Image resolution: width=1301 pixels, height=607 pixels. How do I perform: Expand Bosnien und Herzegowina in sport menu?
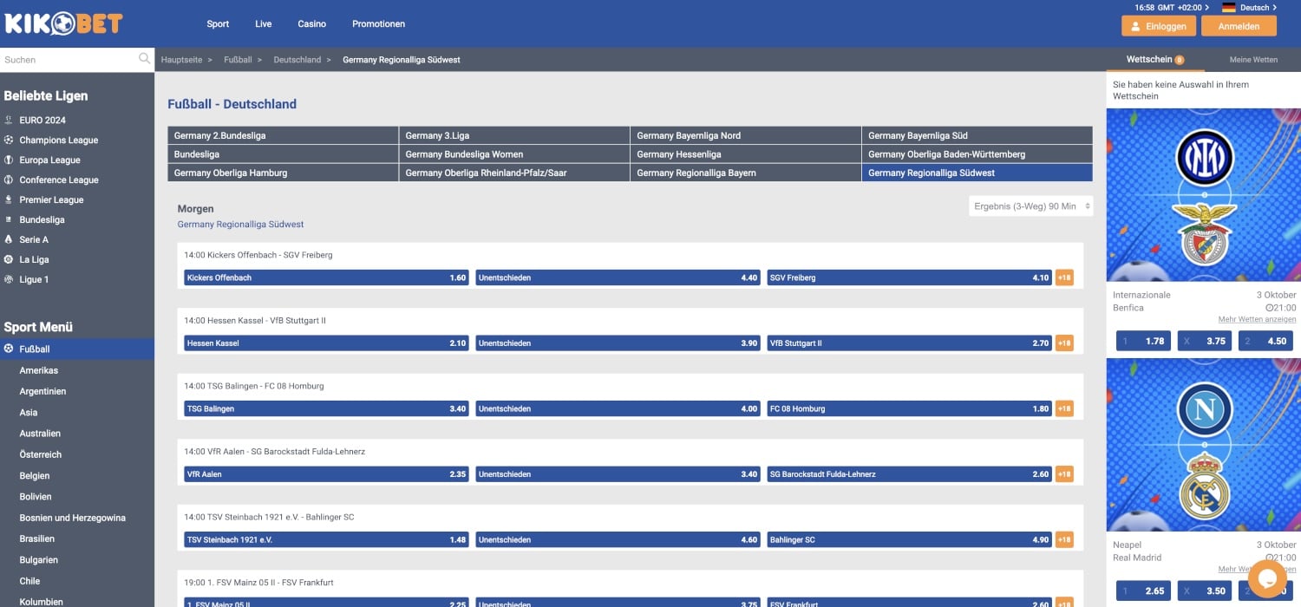click(73, 518)
